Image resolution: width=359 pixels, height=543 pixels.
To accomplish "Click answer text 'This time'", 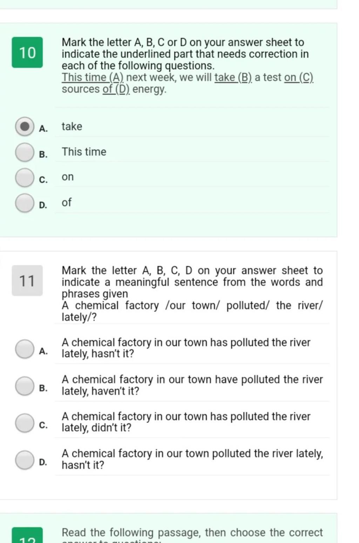I will coord(84,152).
